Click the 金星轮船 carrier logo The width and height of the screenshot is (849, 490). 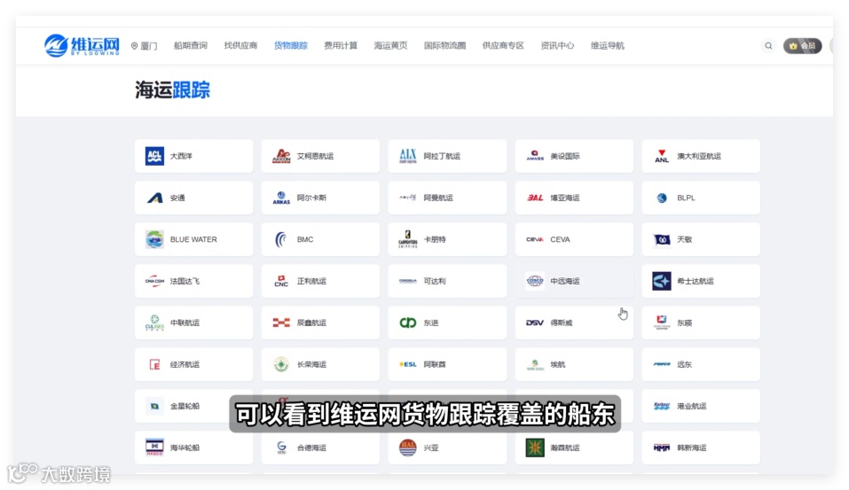pyautogui.click(x=154, y=406)
